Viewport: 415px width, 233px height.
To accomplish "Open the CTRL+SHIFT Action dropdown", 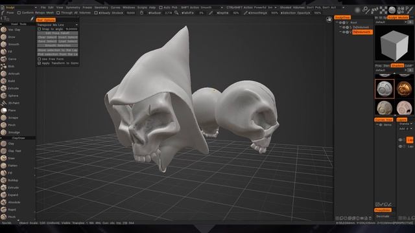I will [252, 7].
